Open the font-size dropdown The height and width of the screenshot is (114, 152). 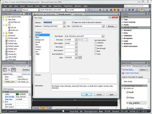pos(76,40)
